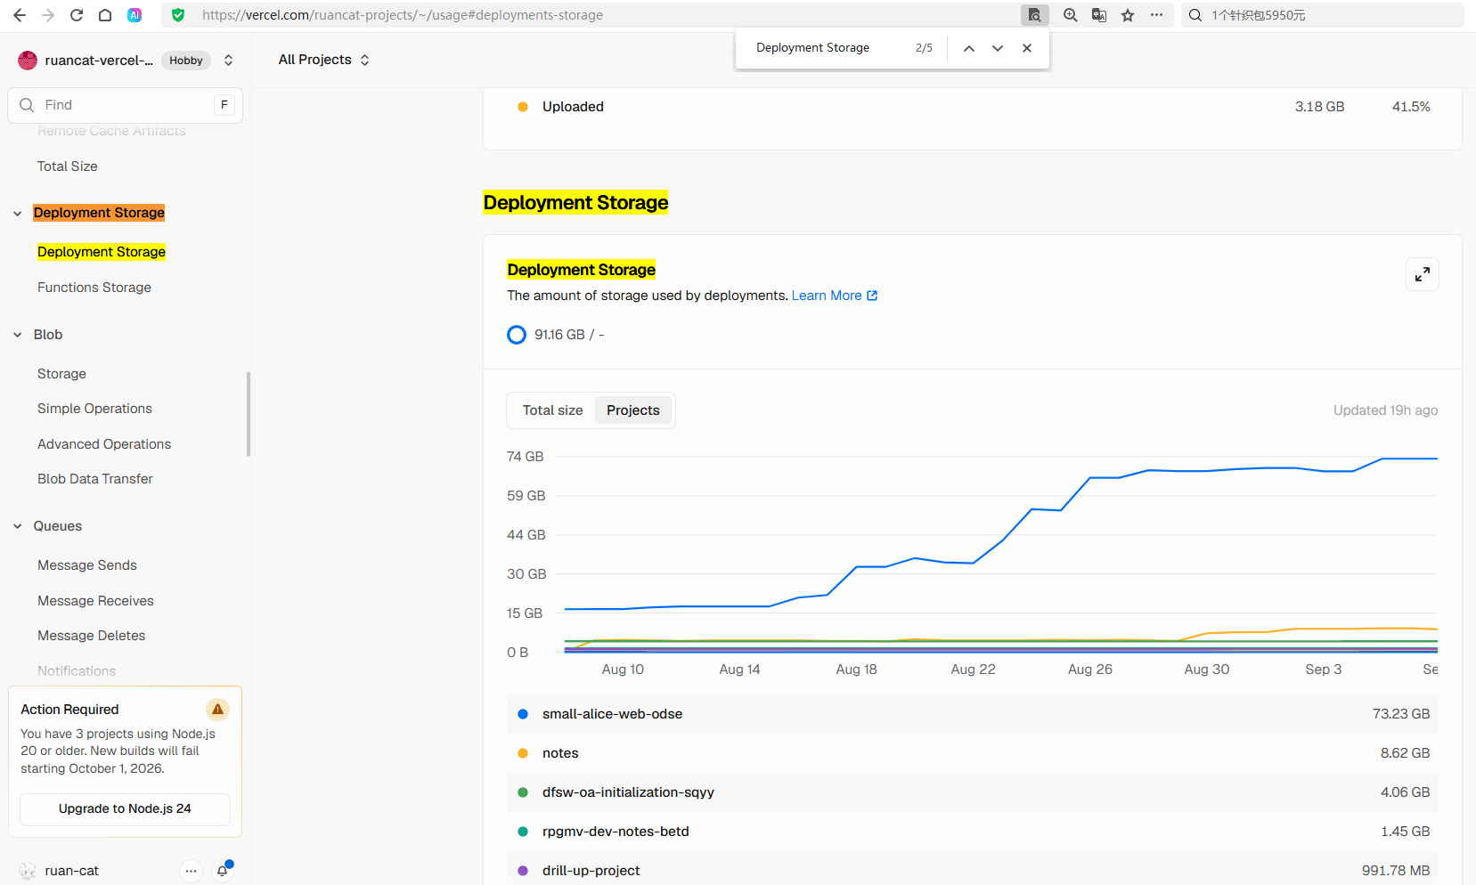Translate this page with the translate icon

(x=1099, y=15)
